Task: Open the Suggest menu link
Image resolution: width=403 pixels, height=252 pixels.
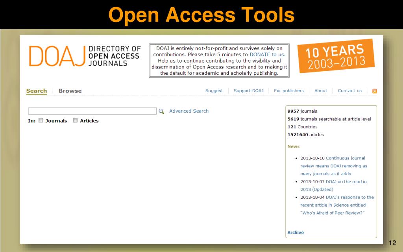Action: pyautogui.click(x=214, y=91)
